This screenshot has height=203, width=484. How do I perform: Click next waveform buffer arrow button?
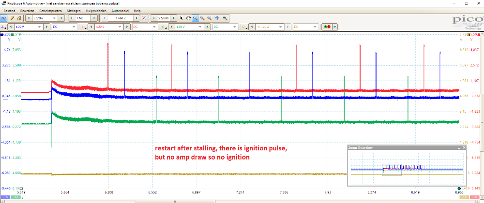(137, 18)
